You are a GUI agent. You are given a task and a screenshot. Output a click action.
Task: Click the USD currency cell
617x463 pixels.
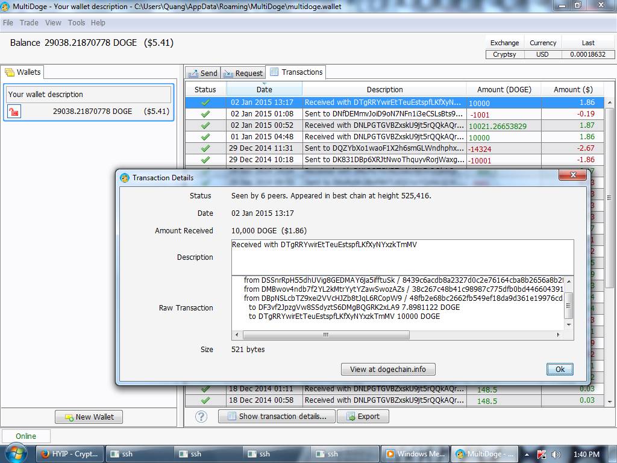543,54
